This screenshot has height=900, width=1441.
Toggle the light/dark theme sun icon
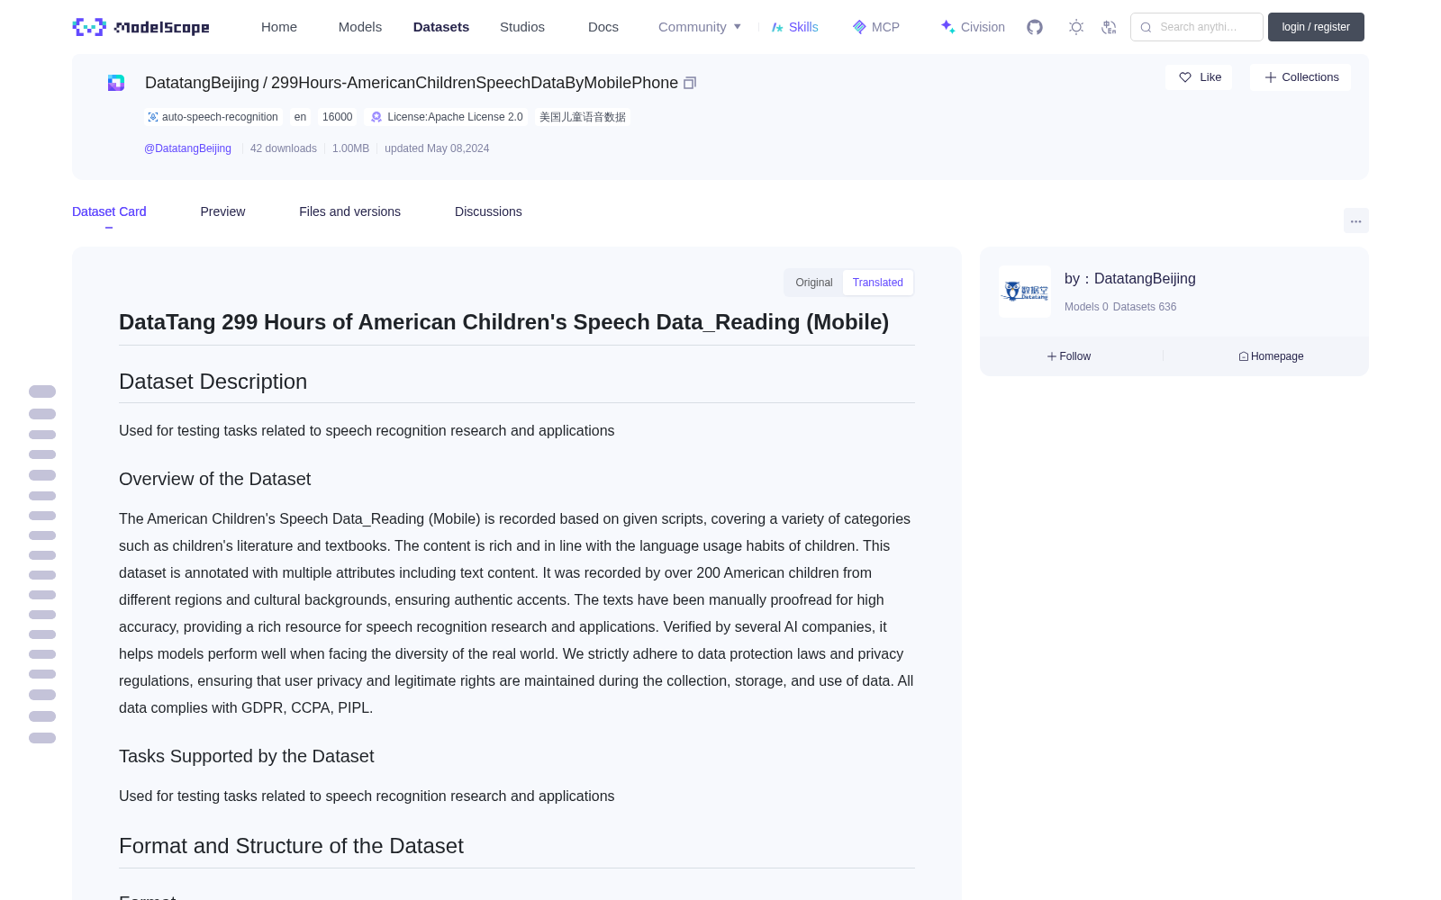coord(1076,27)
